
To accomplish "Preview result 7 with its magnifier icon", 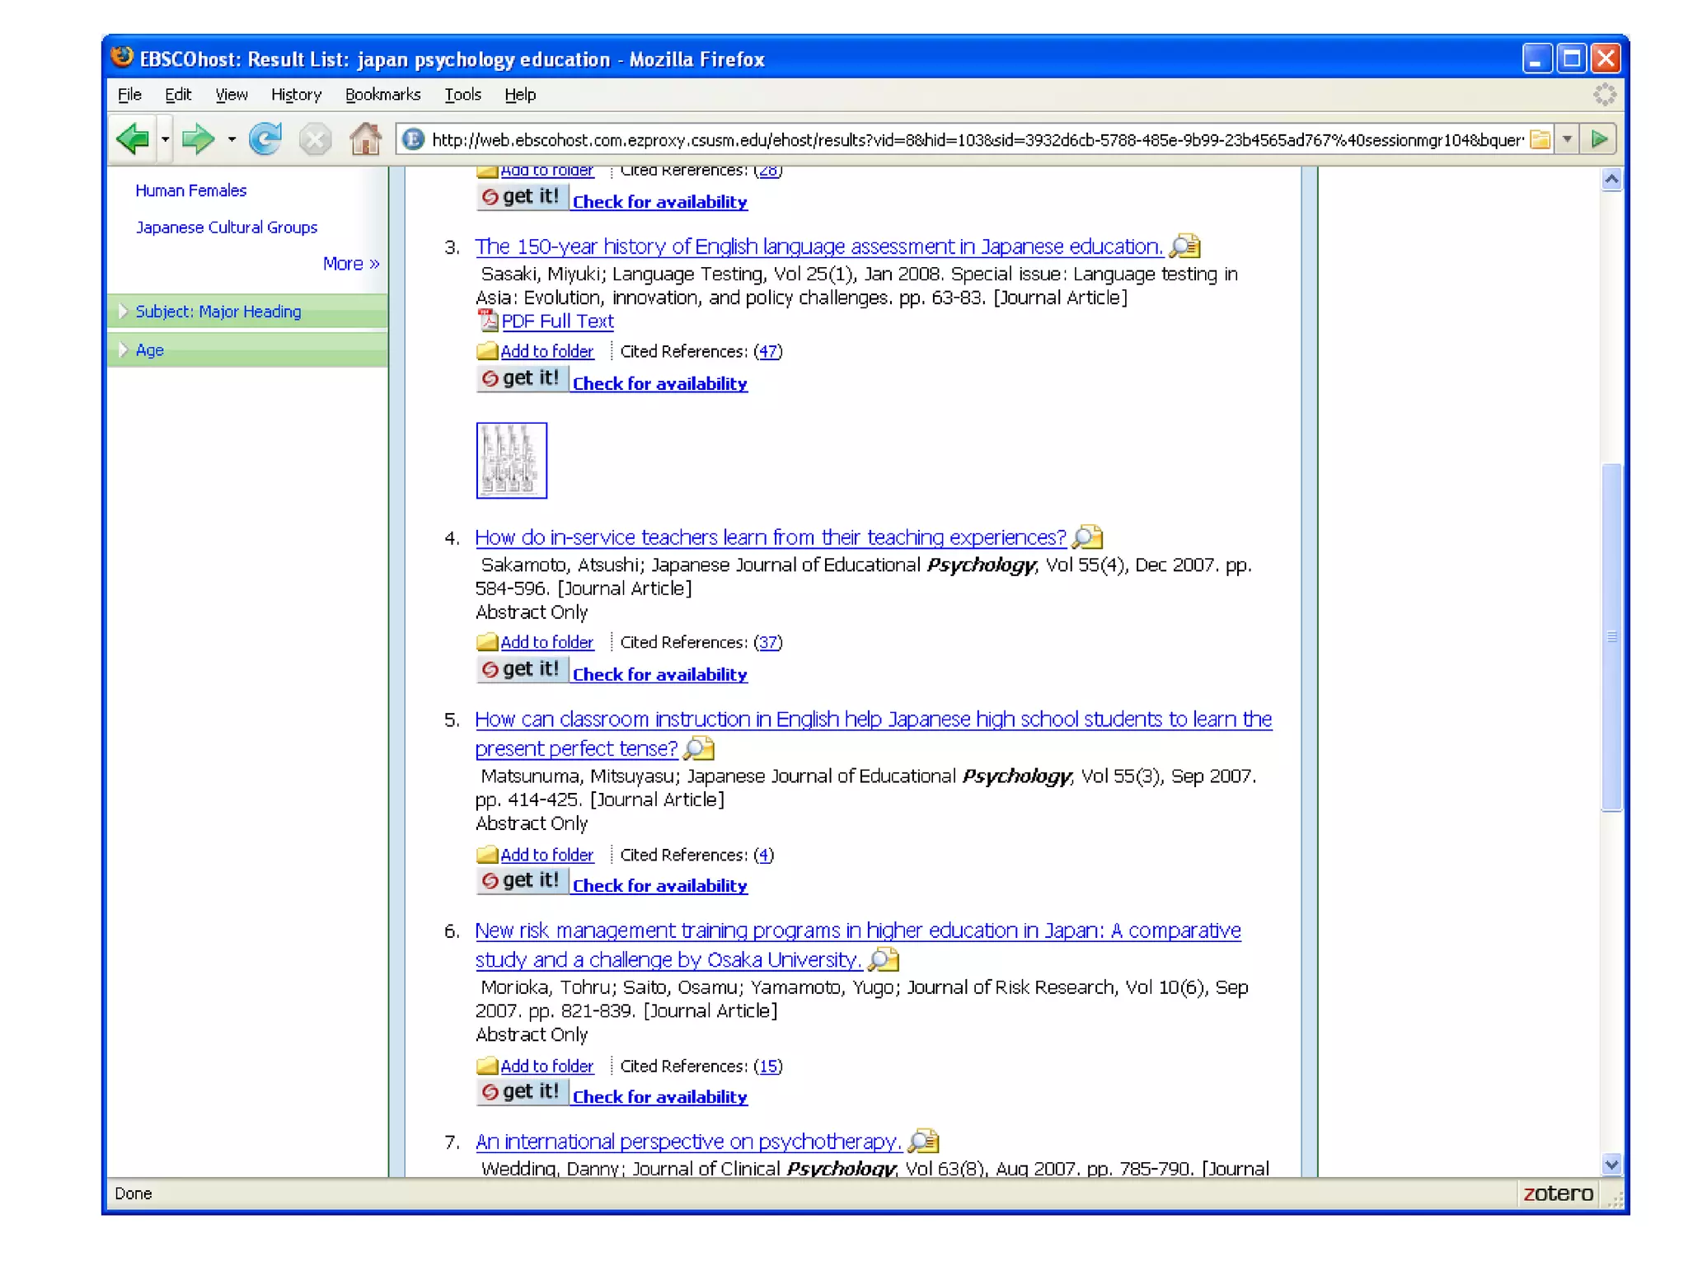I will [x=923, y=1141].
